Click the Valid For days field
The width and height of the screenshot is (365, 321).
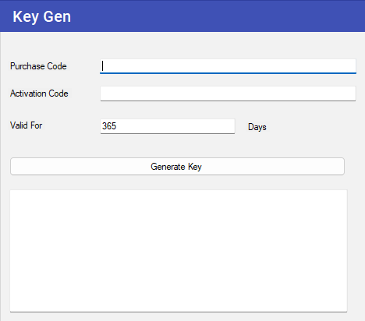168,126
